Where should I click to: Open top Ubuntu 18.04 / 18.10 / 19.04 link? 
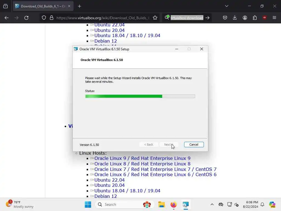(x=127, y=35)
